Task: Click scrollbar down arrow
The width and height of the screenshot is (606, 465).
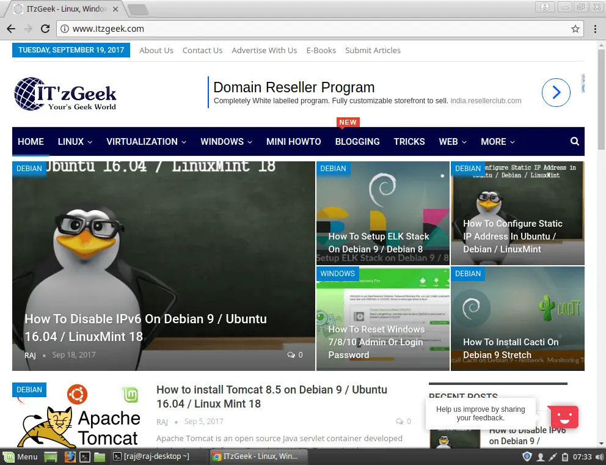Action: click(601, 444)
